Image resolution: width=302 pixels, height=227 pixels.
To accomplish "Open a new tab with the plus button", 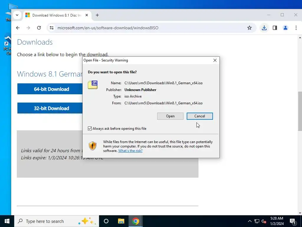I will pos(97,15).
